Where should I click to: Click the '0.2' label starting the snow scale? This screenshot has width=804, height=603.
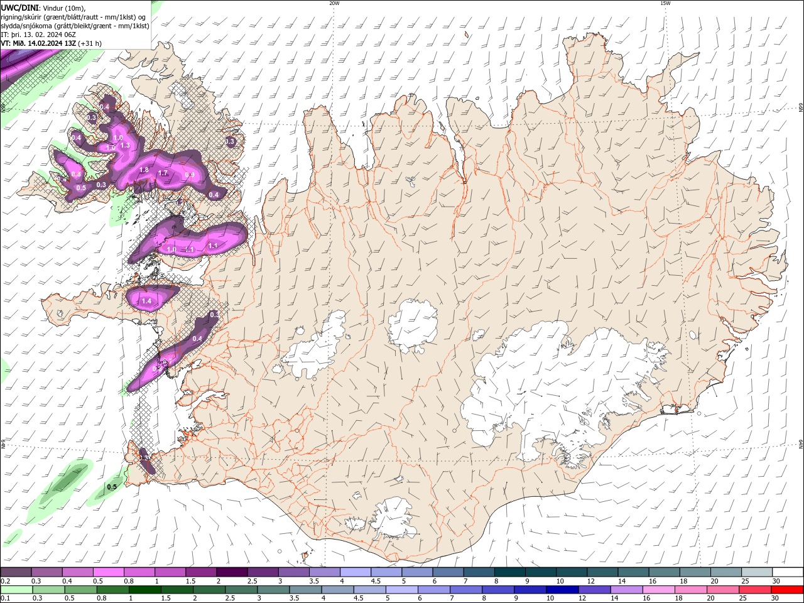[x=6, y=581]
